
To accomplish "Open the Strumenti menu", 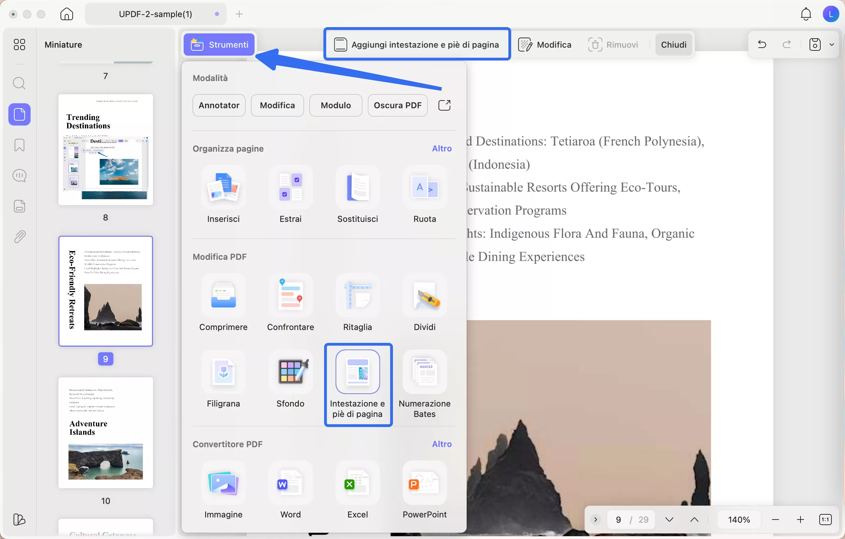I will coord(218,44).
